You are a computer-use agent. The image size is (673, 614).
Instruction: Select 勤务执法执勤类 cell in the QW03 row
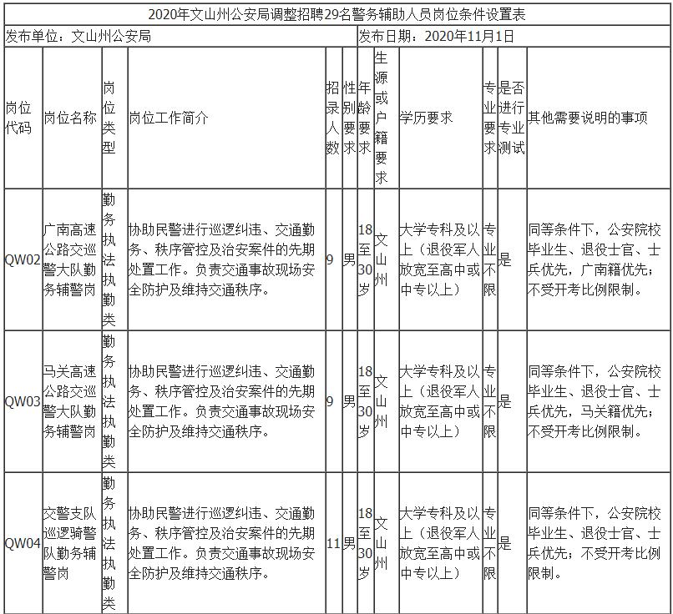[114, 401]
